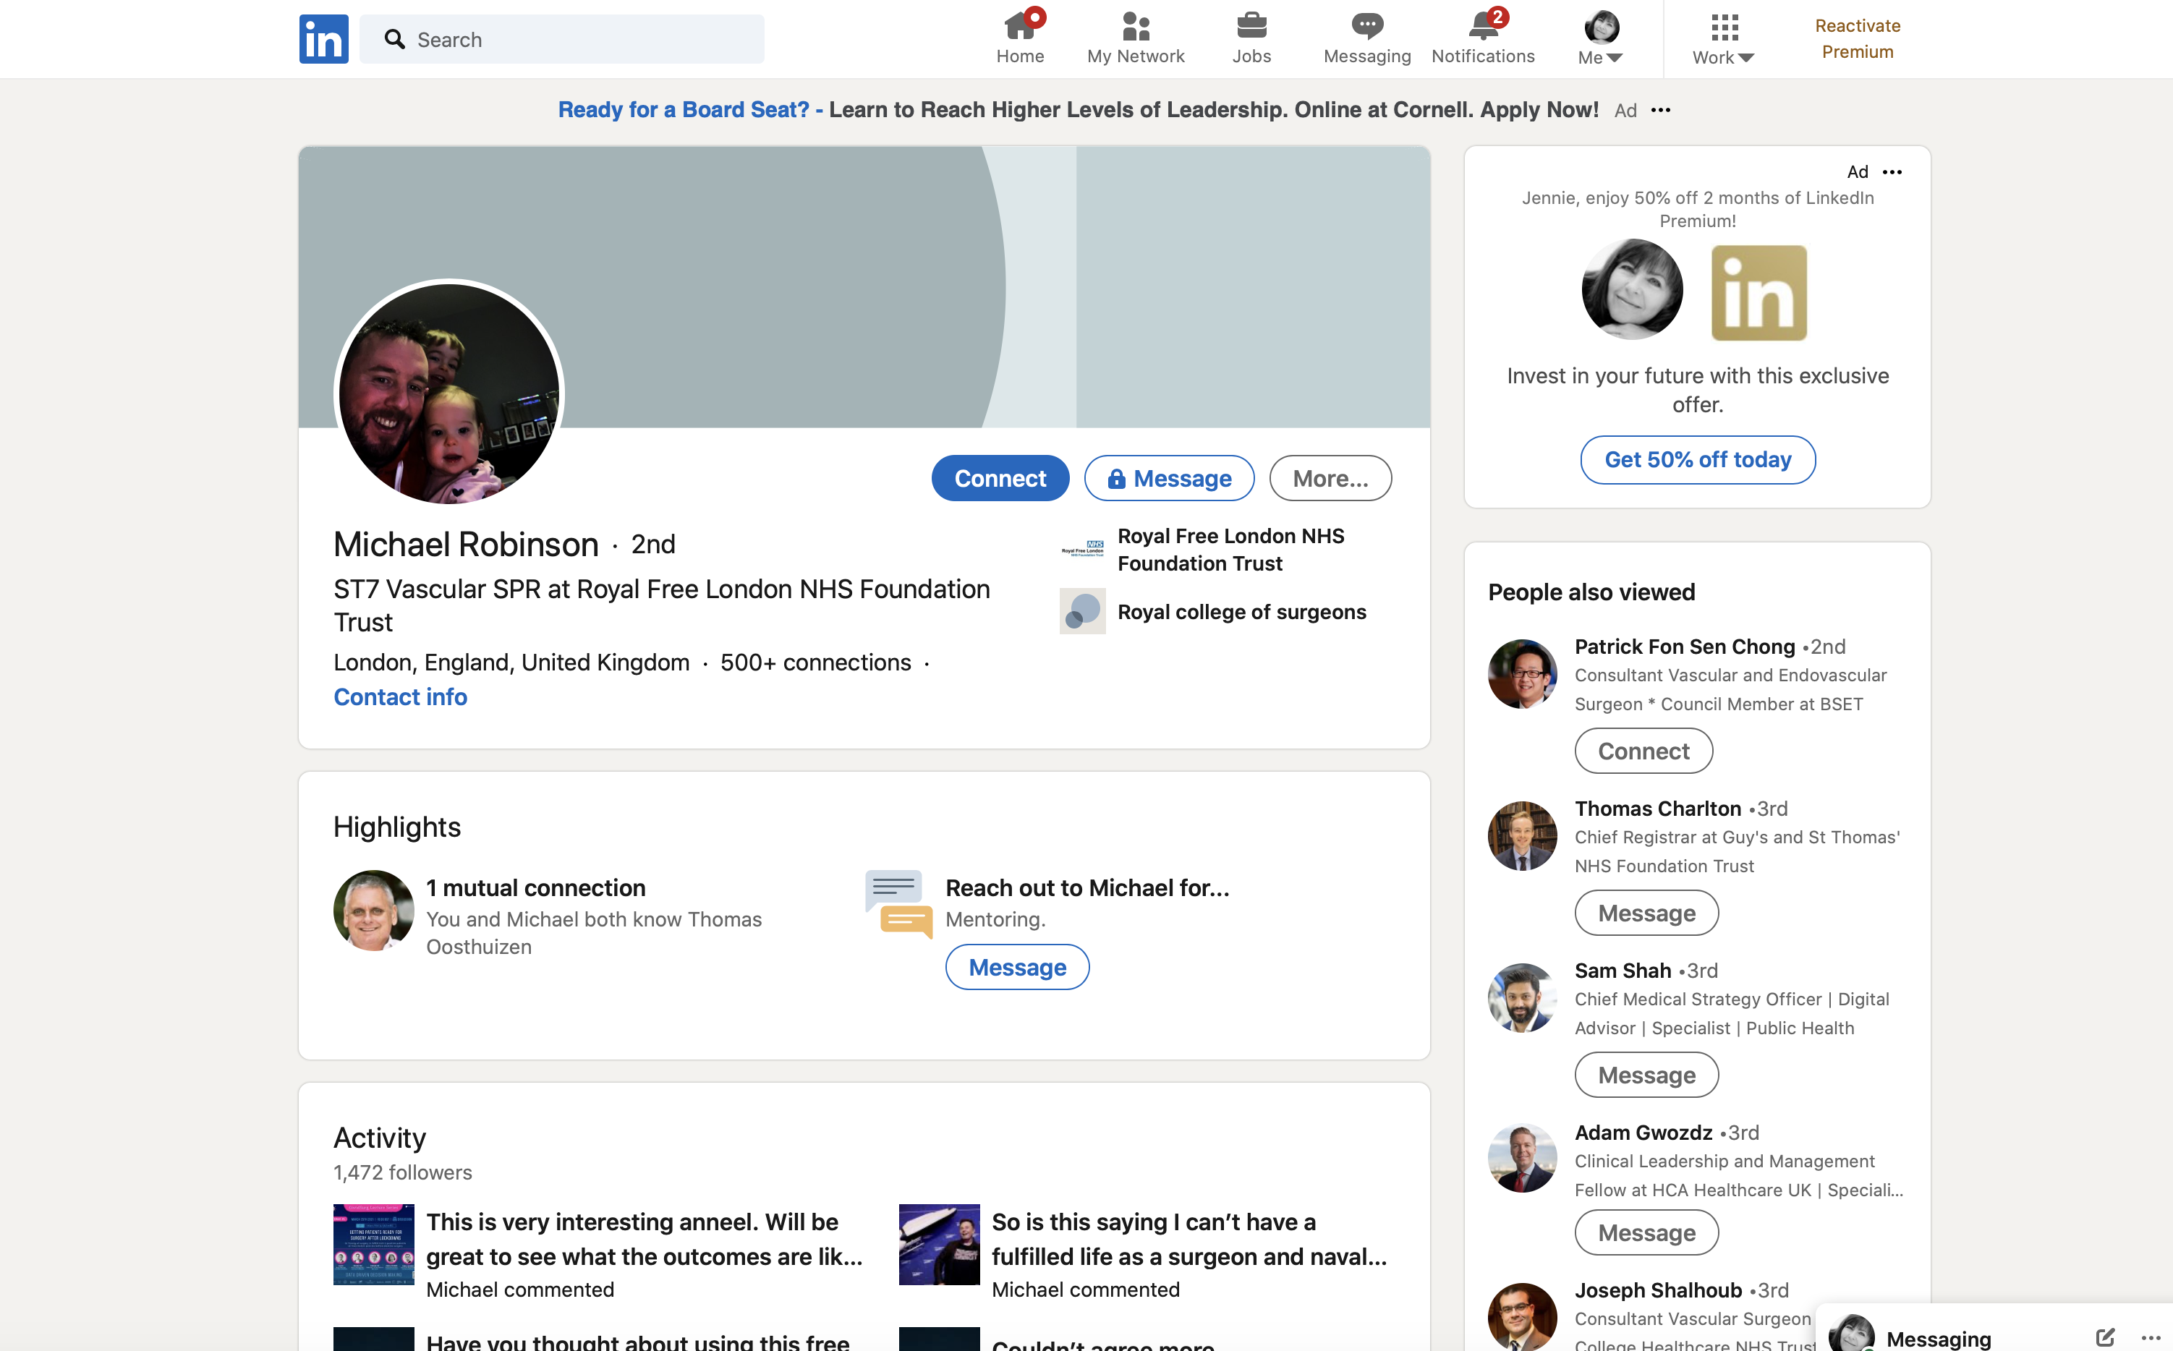This screenshot has width=2173, height=1351.
Task: View Michael Robinson's profile photo
Action: (449, 394)
